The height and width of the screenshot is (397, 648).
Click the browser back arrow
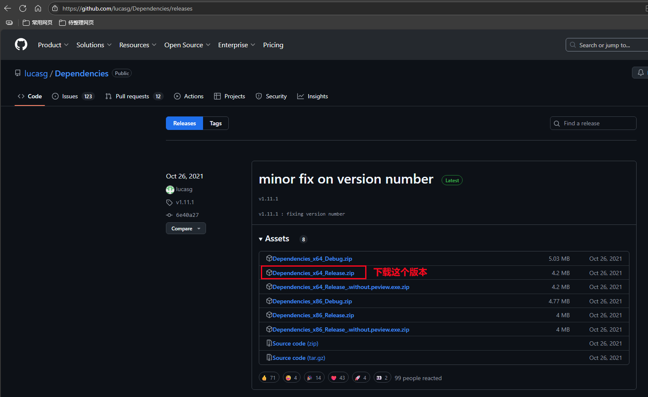(8, 8)
